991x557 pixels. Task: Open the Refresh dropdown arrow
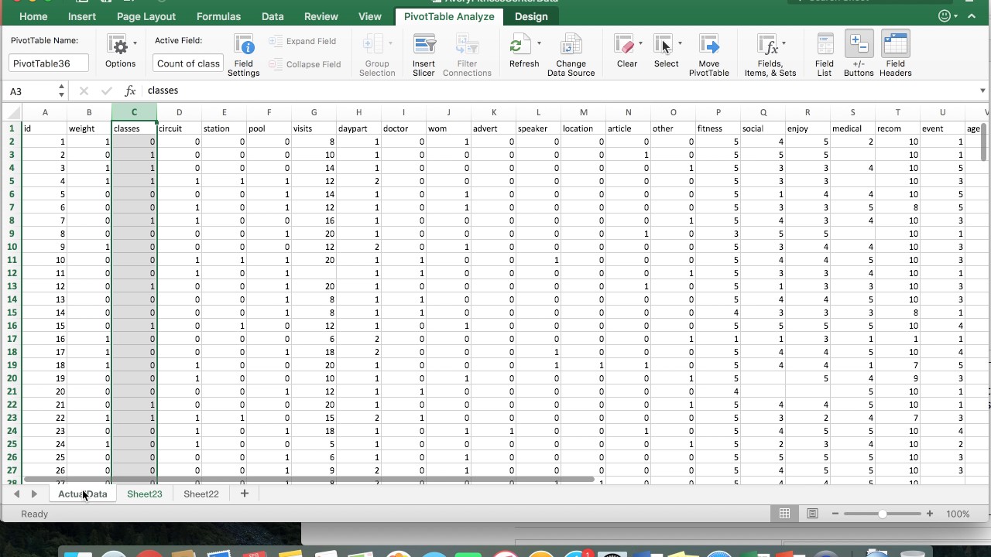[539, 43]
